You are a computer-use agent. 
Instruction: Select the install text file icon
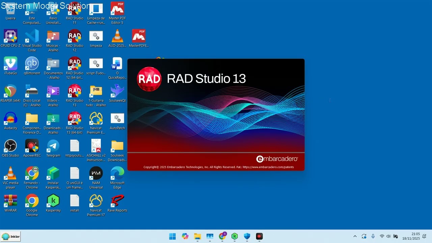(74, 202)
